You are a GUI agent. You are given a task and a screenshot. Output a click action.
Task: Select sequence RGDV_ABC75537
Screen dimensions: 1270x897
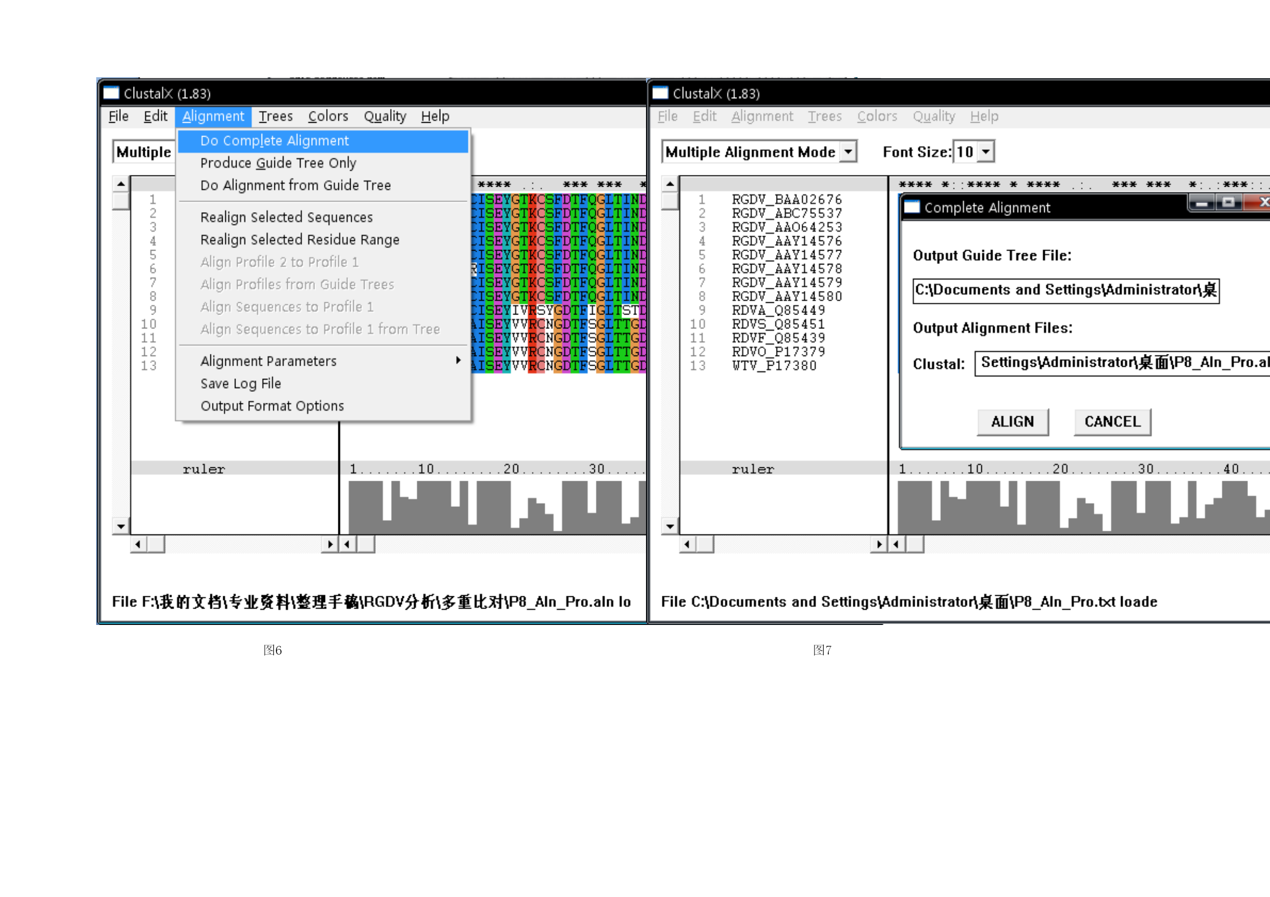787,213
